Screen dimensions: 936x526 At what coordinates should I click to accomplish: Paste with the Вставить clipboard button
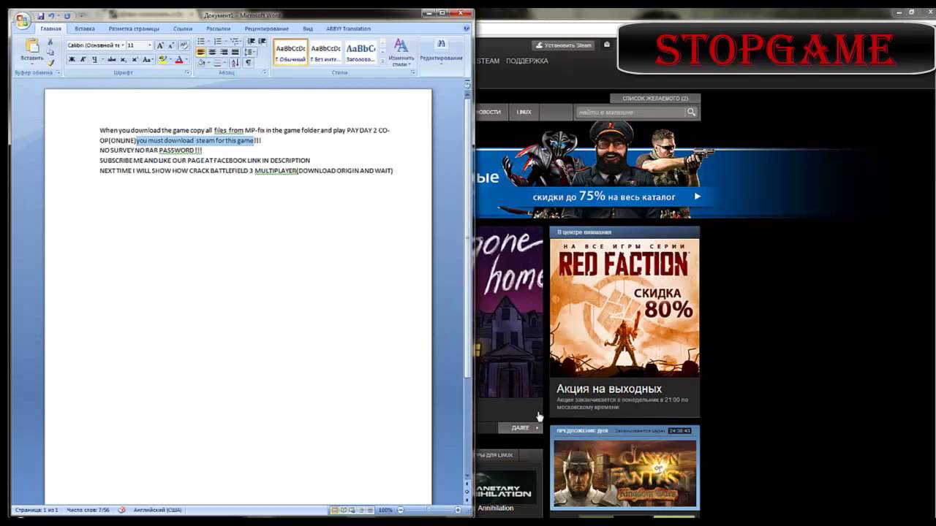click(32, 50)
